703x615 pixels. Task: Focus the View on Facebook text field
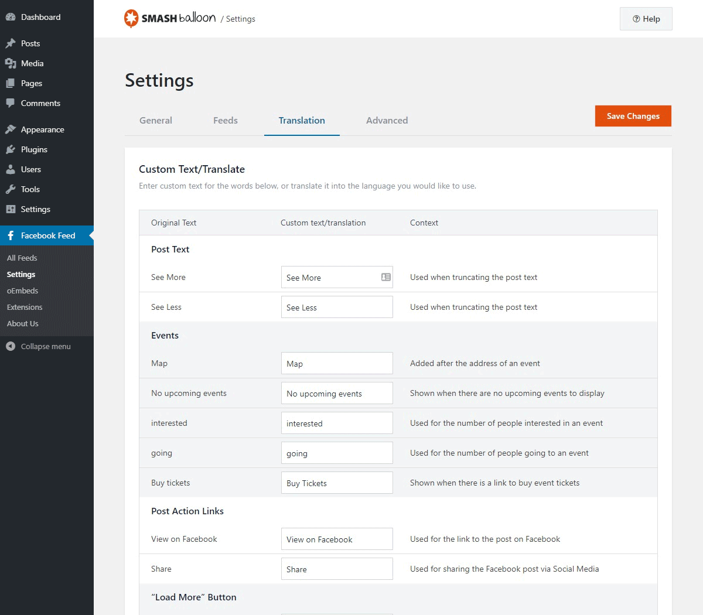tap(337, 539)
